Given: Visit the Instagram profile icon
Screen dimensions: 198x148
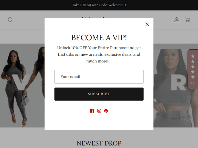Looking at the screenshot, I should coord(99,111).
